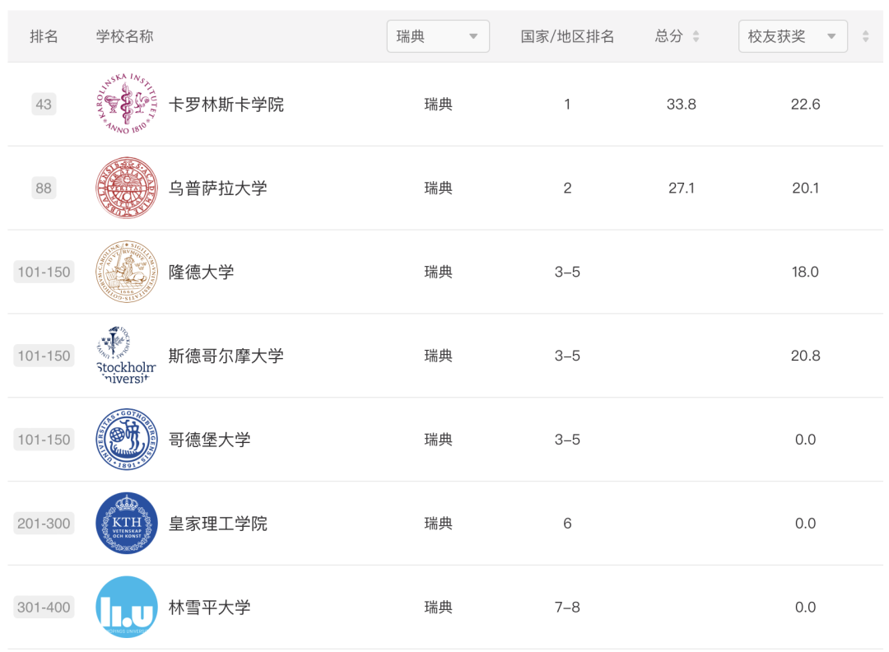Open 隆德大学 school page

tap(202, 272)
